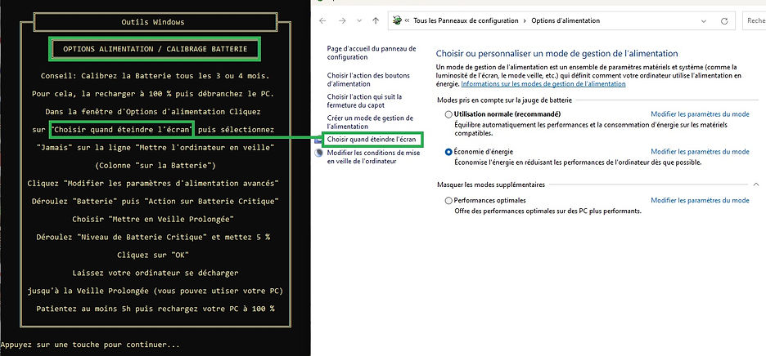The width and height of the screenshot is (766, 356).
Task: Open Choisir l'action des boutons d'alimentation
Action: click(x=368, y=79)
